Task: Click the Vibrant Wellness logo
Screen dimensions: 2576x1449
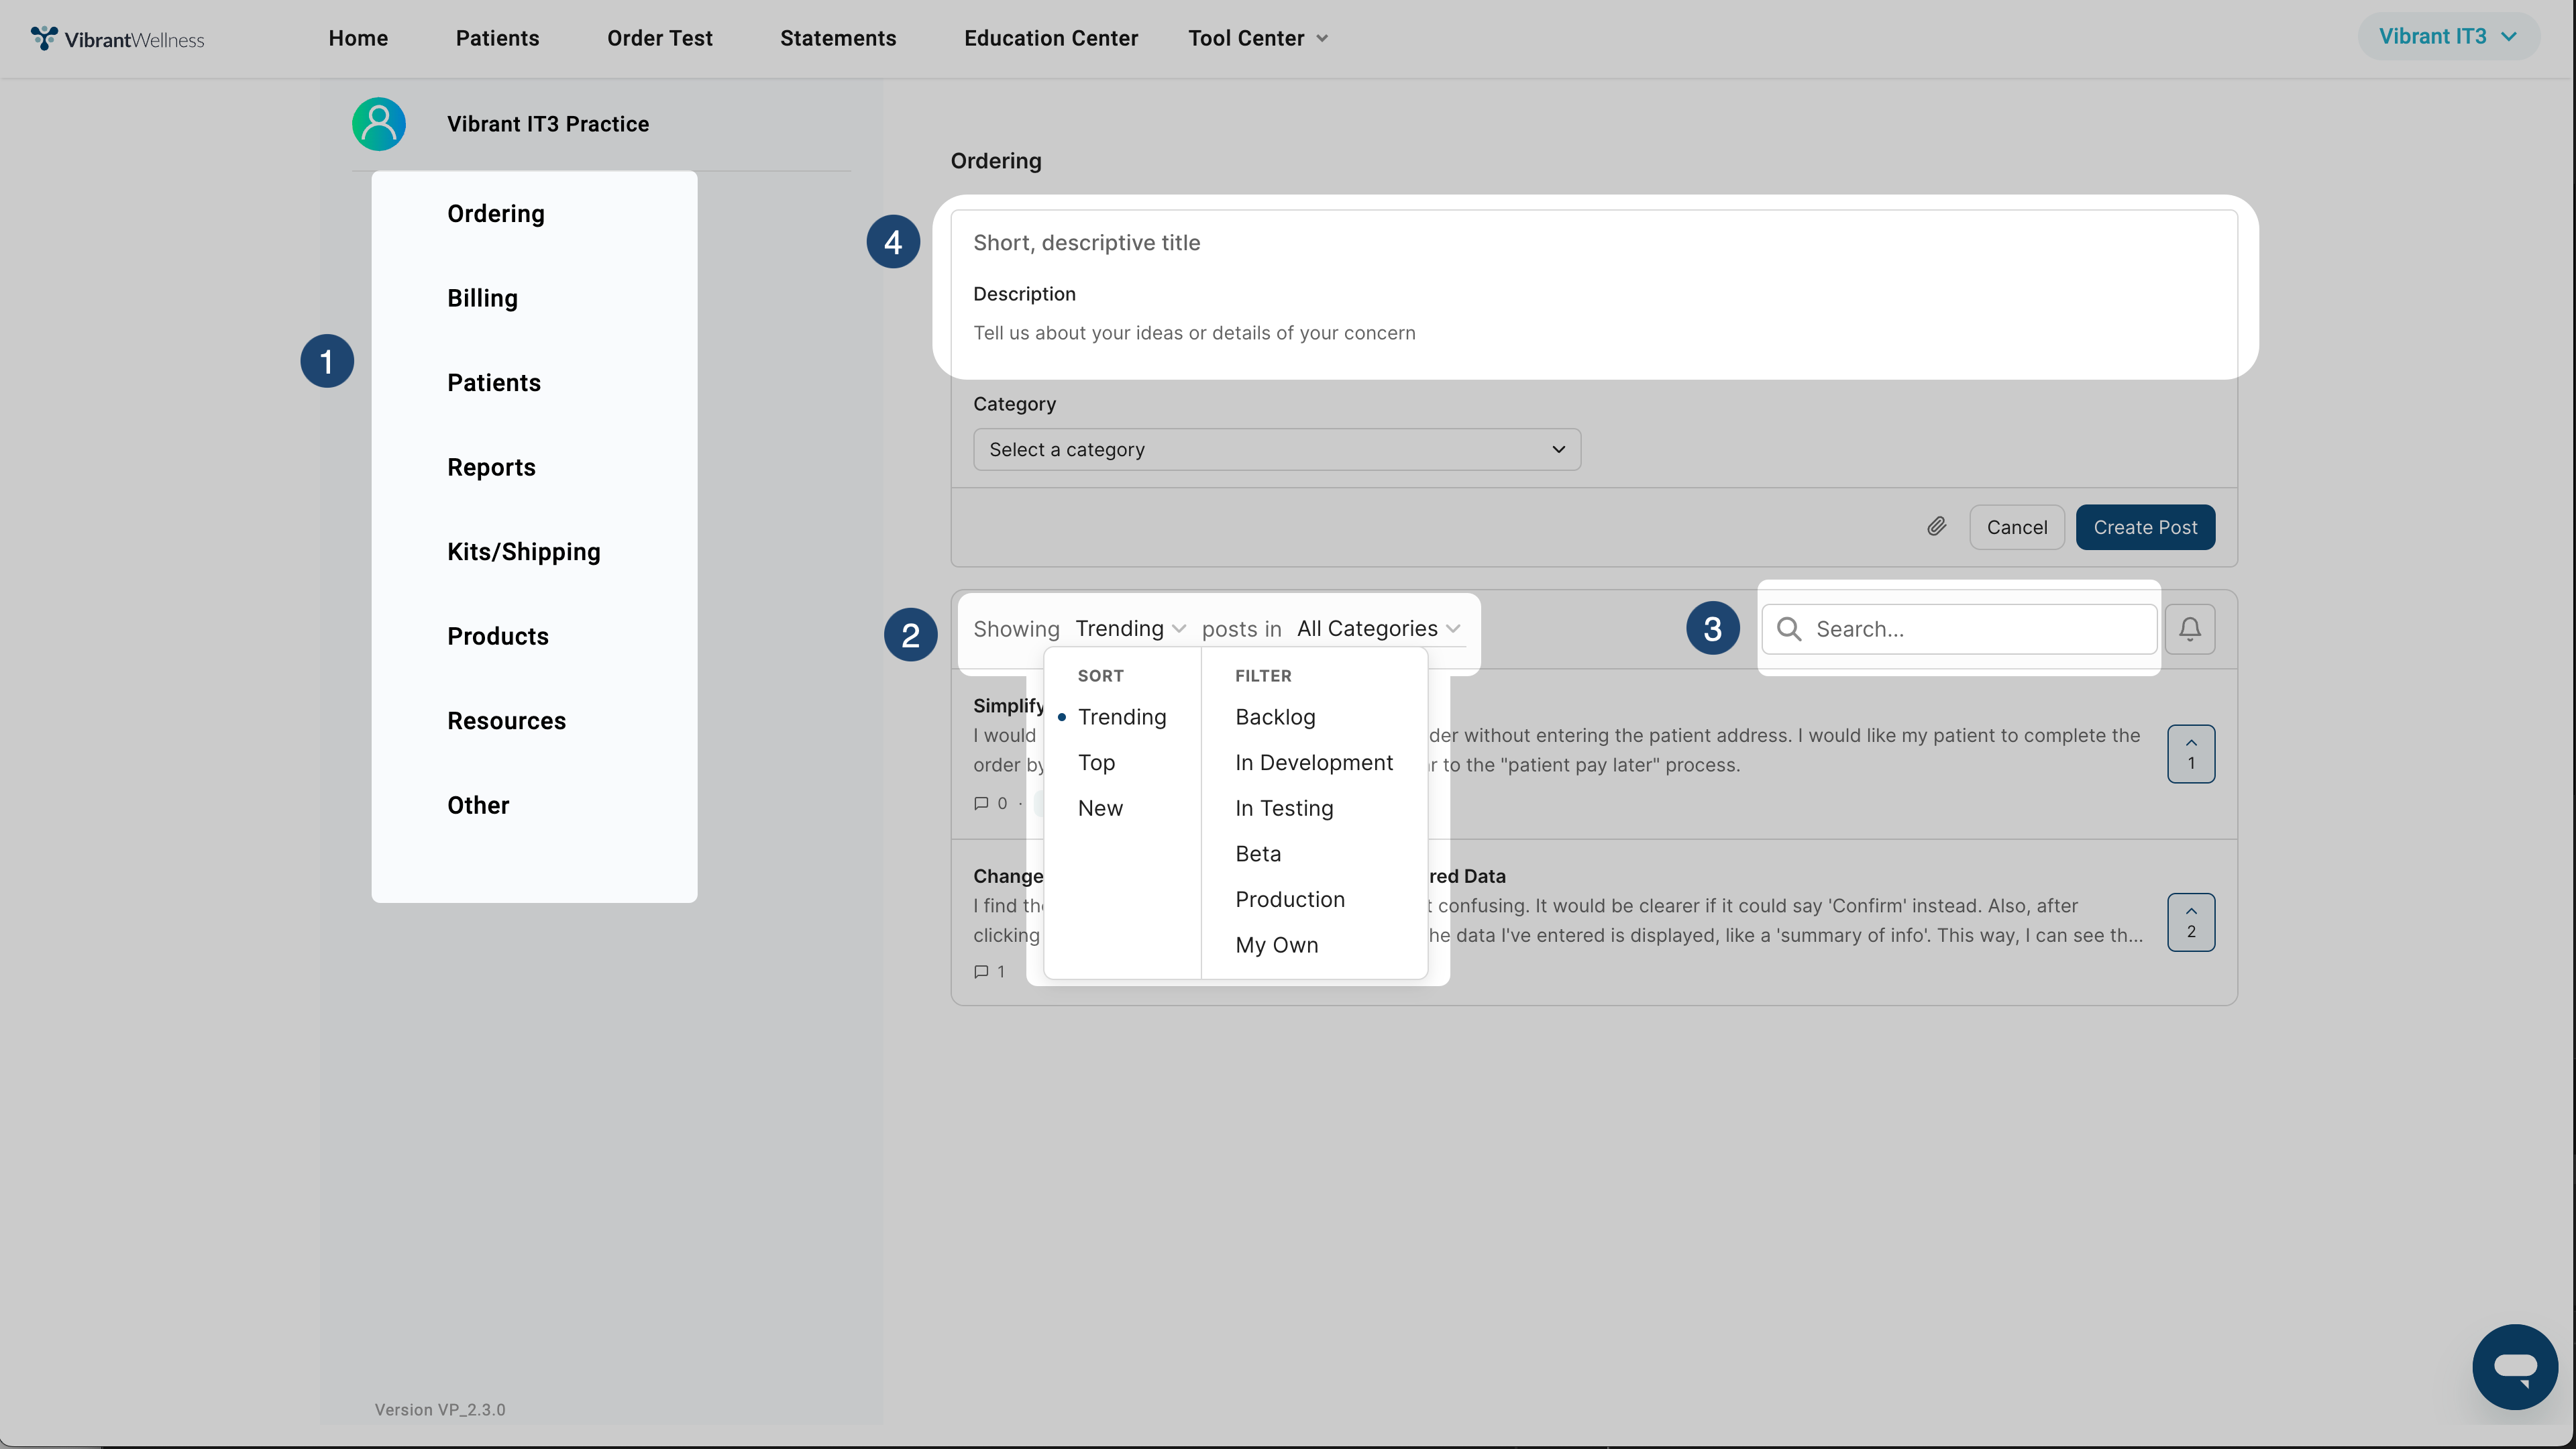Action: click(117, 39)
